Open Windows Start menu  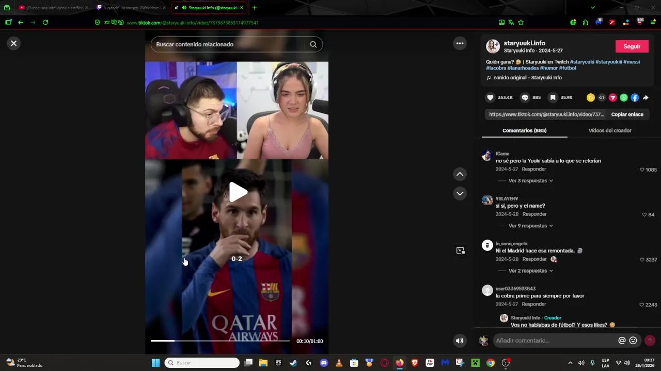tap(155, 363)
